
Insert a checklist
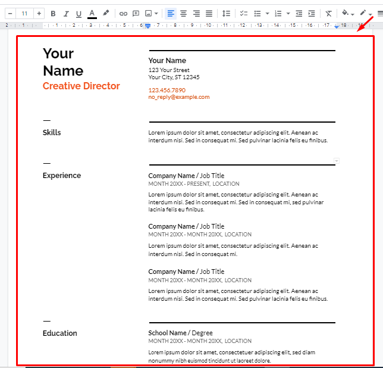243,14
